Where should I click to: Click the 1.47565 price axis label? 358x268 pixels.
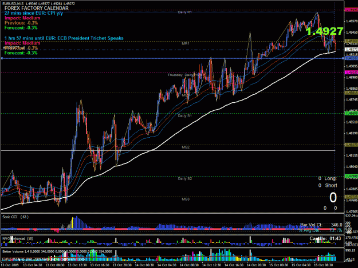point(352,211)
